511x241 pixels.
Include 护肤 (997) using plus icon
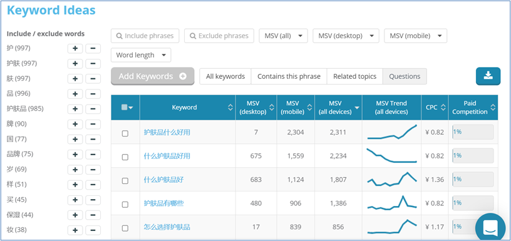[75, 63]
